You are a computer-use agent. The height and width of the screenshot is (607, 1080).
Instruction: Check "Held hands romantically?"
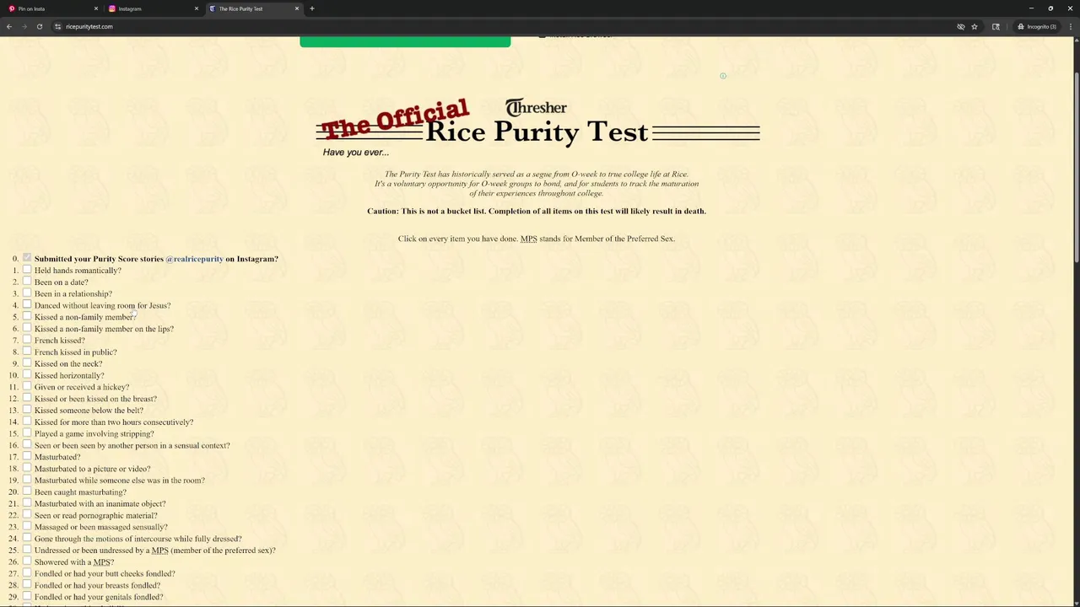point(27,270)
